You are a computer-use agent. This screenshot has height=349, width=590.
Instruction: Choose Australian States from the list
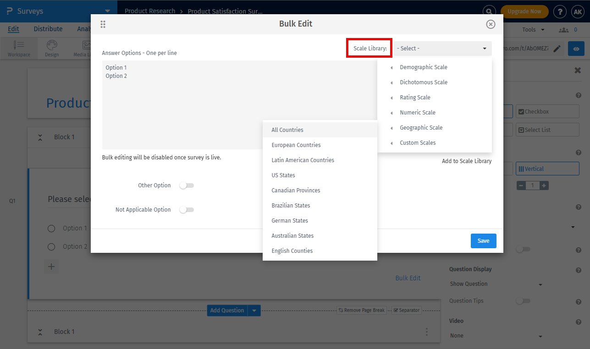[320, 236]
